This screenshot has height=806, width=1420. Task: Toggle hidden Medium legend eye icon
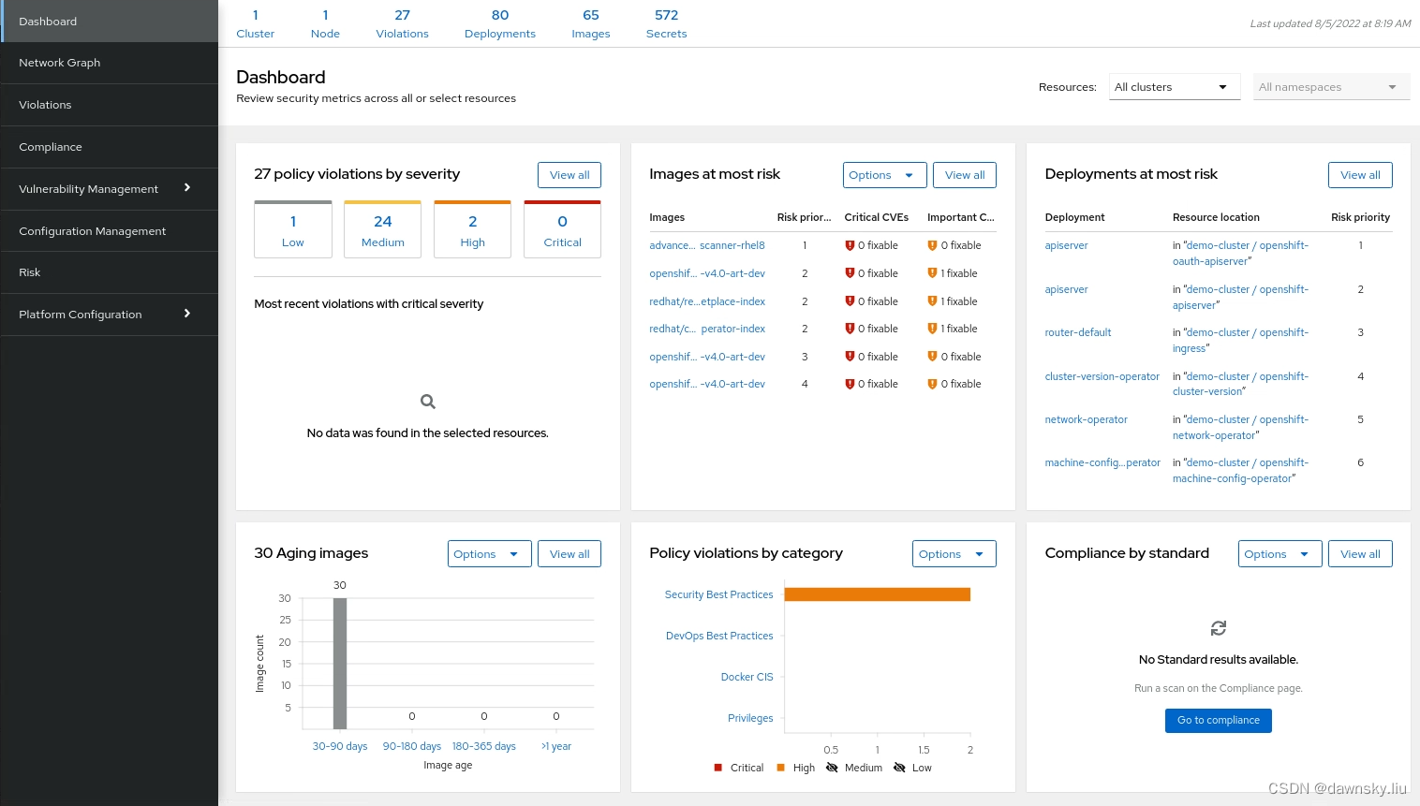click(x=832, y=768)
